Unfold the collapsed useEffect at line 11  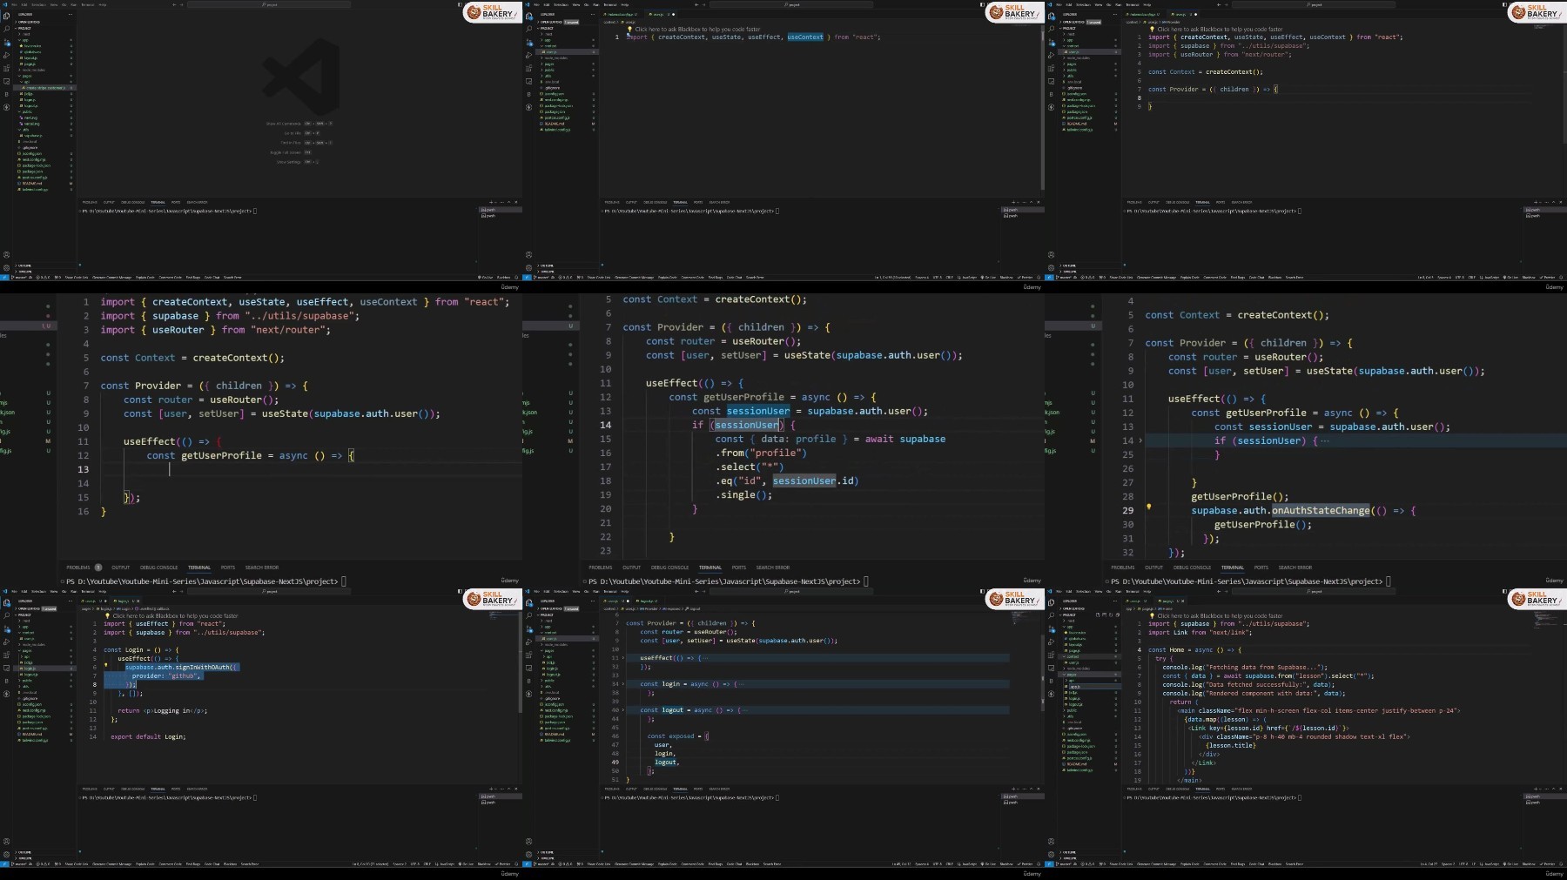(x=623, y=658)
